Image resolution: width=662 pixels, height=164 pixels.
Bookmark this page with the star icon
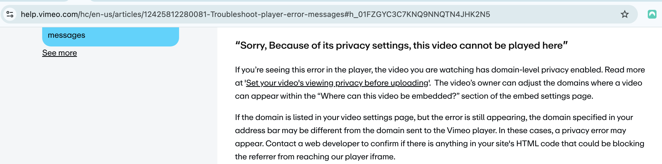[x=624, y=14]
